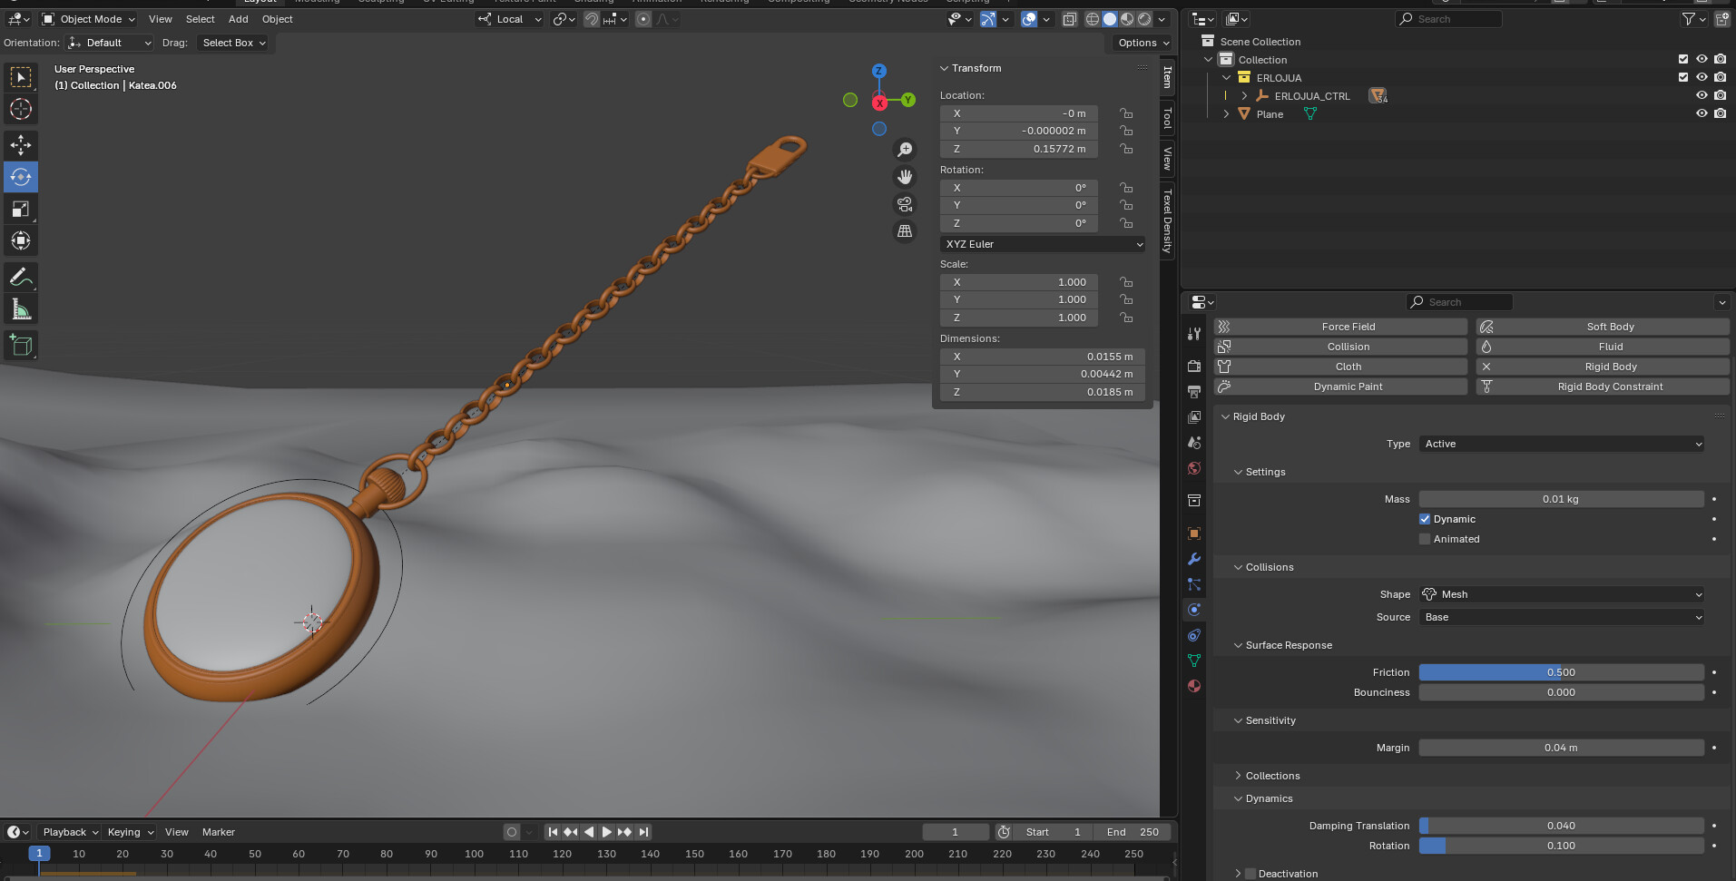This screenshot has width=1736, height=881.
Task: Open the collision Shape Mesh dropdown
Action: (x=1562, y=594)
